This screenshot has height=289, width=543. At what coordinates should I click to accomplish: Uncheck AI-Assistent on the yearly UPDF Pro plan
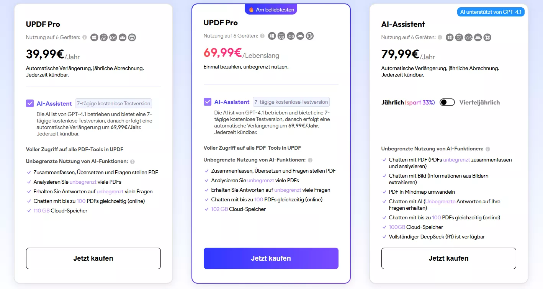click(30, 103)
